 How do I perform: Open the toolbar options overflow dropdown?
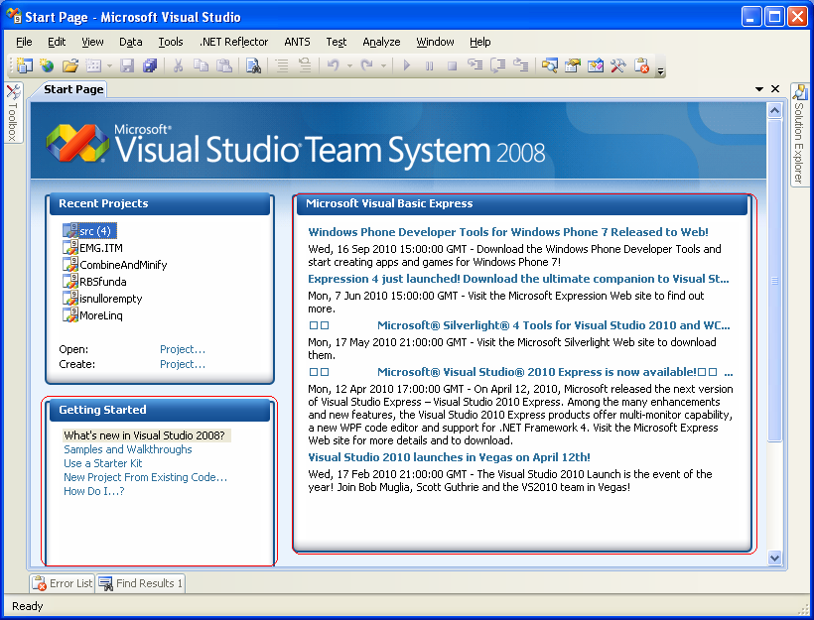(661, 70)
